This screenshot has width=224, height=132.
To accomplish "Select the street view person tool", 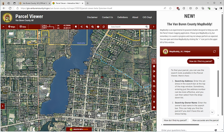I will 154,96.
